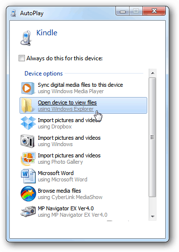
Task: Click the scrollbar down arrow
Action: (x=153, y=217)
